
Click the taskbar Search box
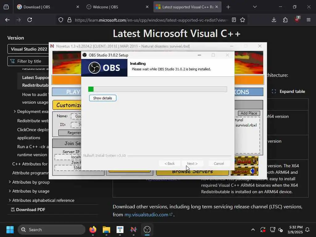coord(52,230)
